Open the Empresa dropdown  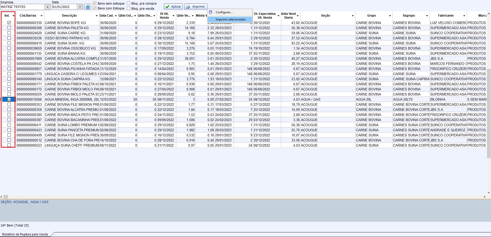point(47,7)
